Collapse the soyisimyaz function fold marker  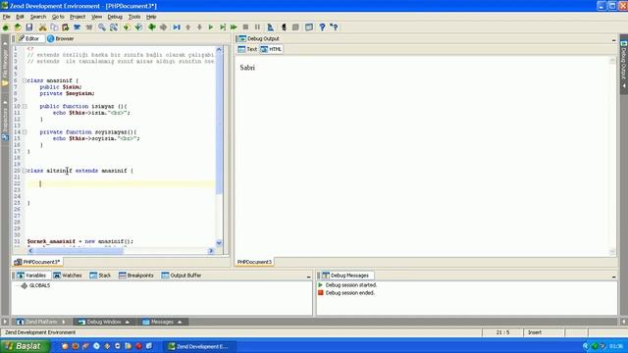[25, 132]
